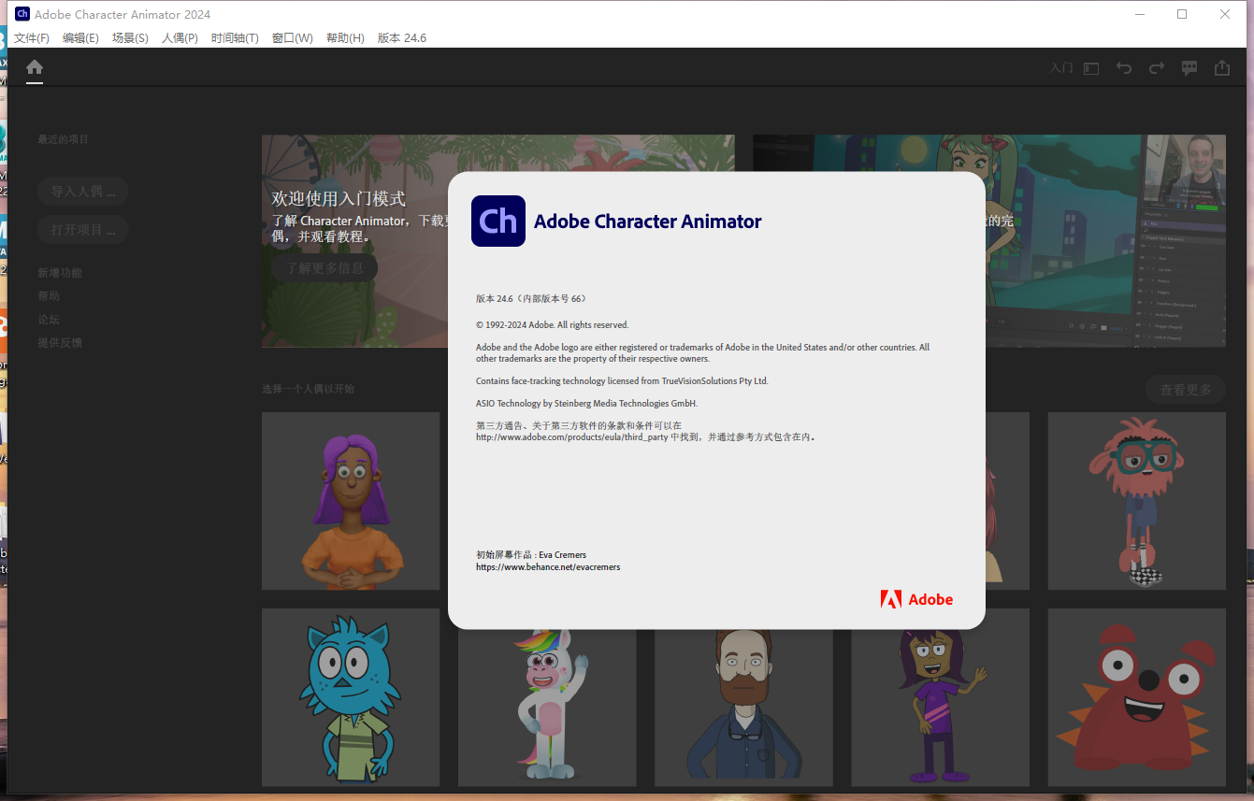The image size is (1254, 801).
Task: Click the 欢迎使用入门模式 heading
Action: [339, 199]
